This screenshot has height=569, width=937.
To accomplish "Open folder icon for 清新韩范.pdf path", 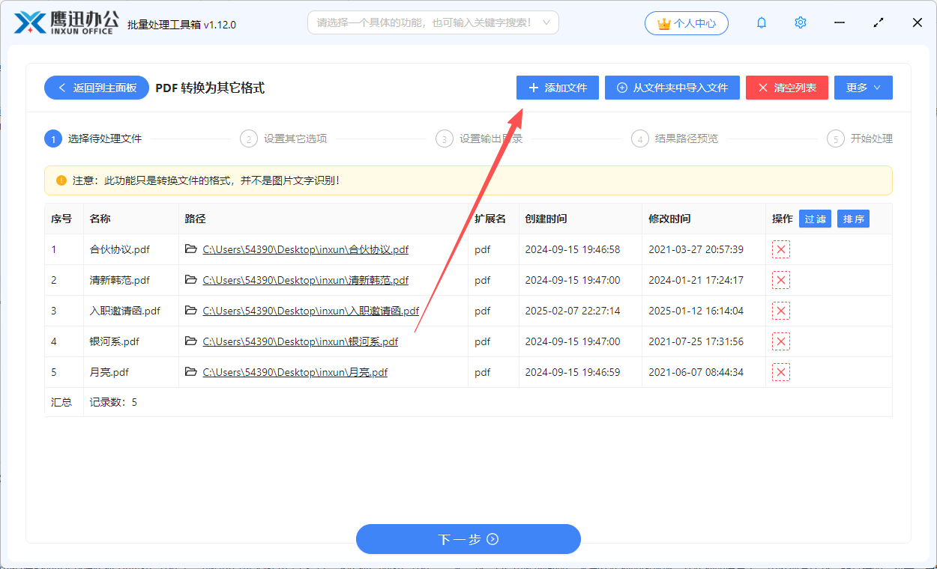I will tap(191, 280).
